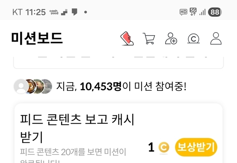The width and height of the screenshot is (237, 163).
Task: Tap the mission description about 20 feed contents
Action: coord(73,155)
